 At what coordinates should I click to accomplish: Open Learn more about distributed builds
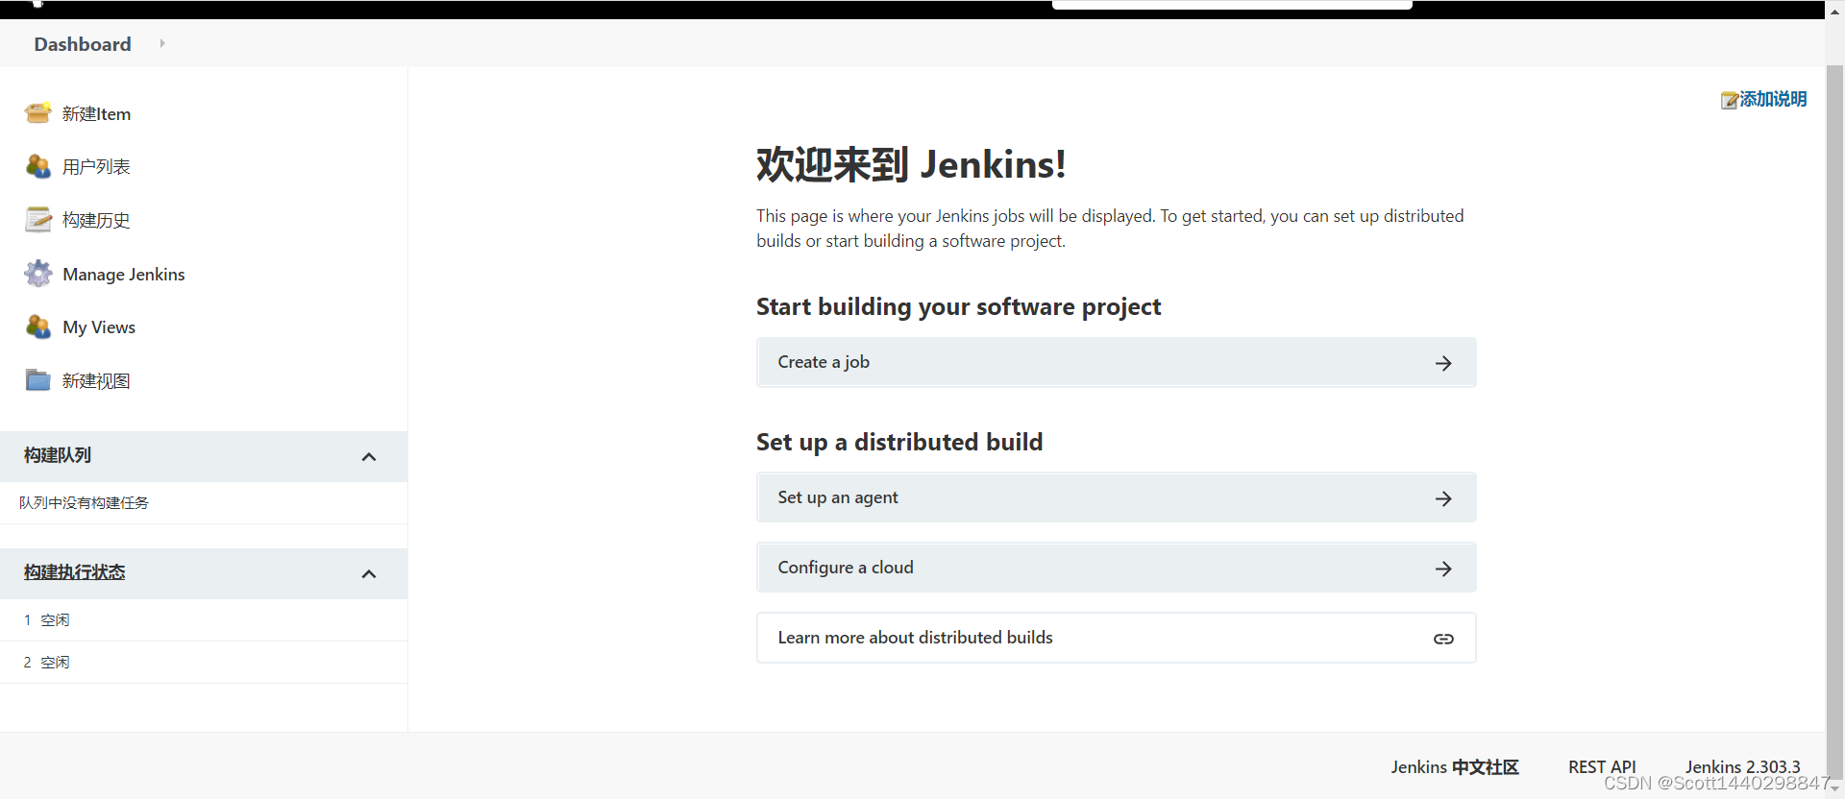[1116, 638]
